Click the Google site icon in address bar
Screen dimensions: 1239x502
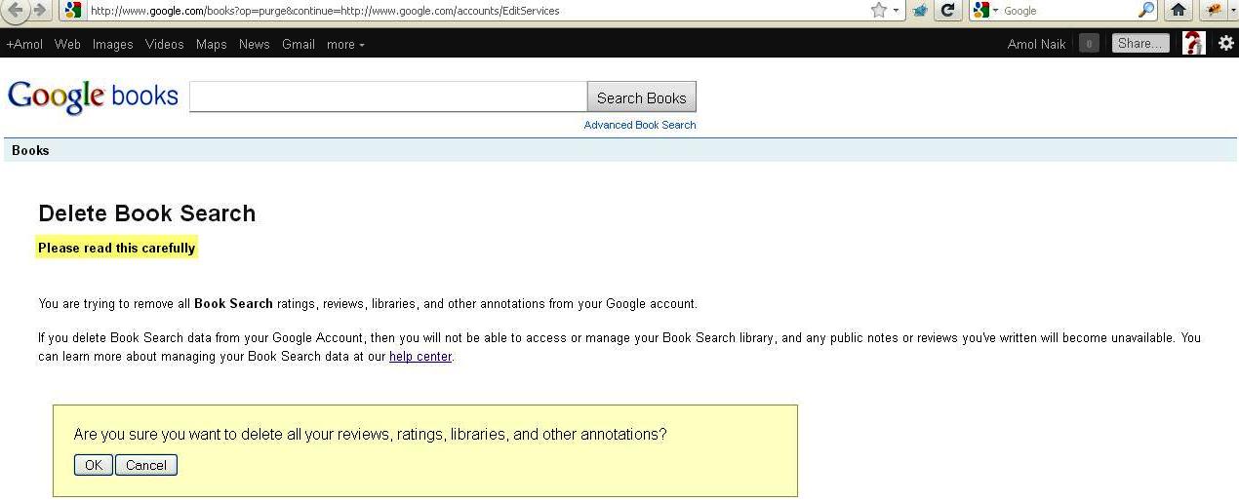click(73, 10)
